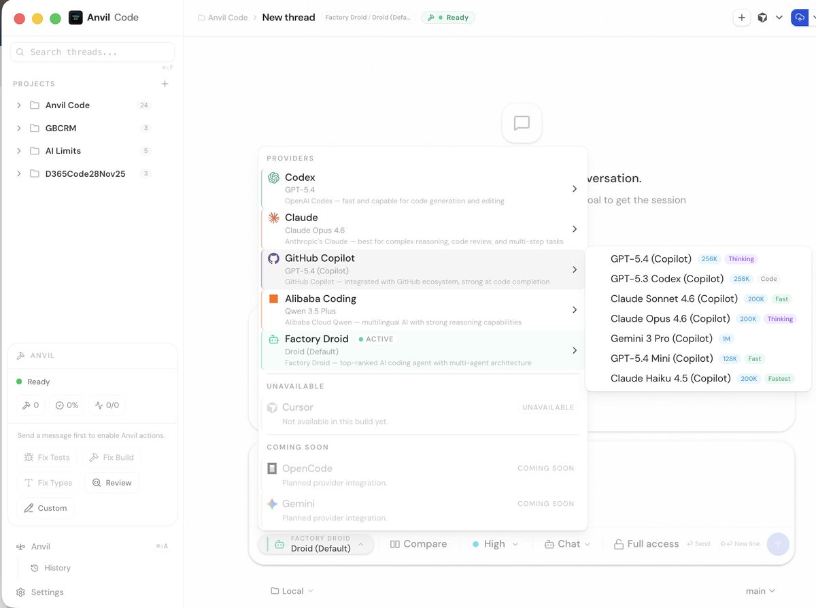This screenshot has height=608, width=816.
Task: Click the Fix Types button
Action: pyautogui.click(x=48, y=483)
